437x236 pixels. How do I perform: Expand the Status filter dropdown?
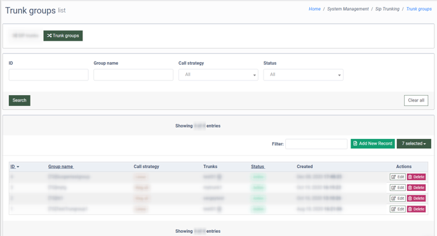coord(303,75)
